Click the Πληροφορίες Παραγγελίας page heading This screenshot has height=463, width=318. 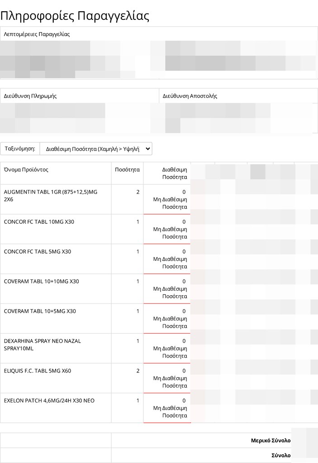[75, 16]
